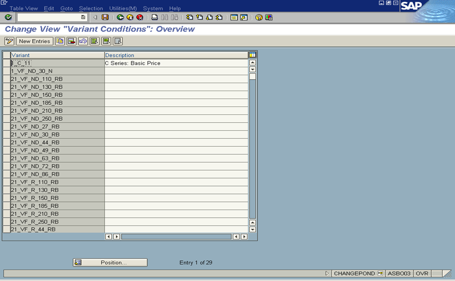Click the Save diskette icon
The width and height of the screenshot is (455, 281).
coord(105,17)
